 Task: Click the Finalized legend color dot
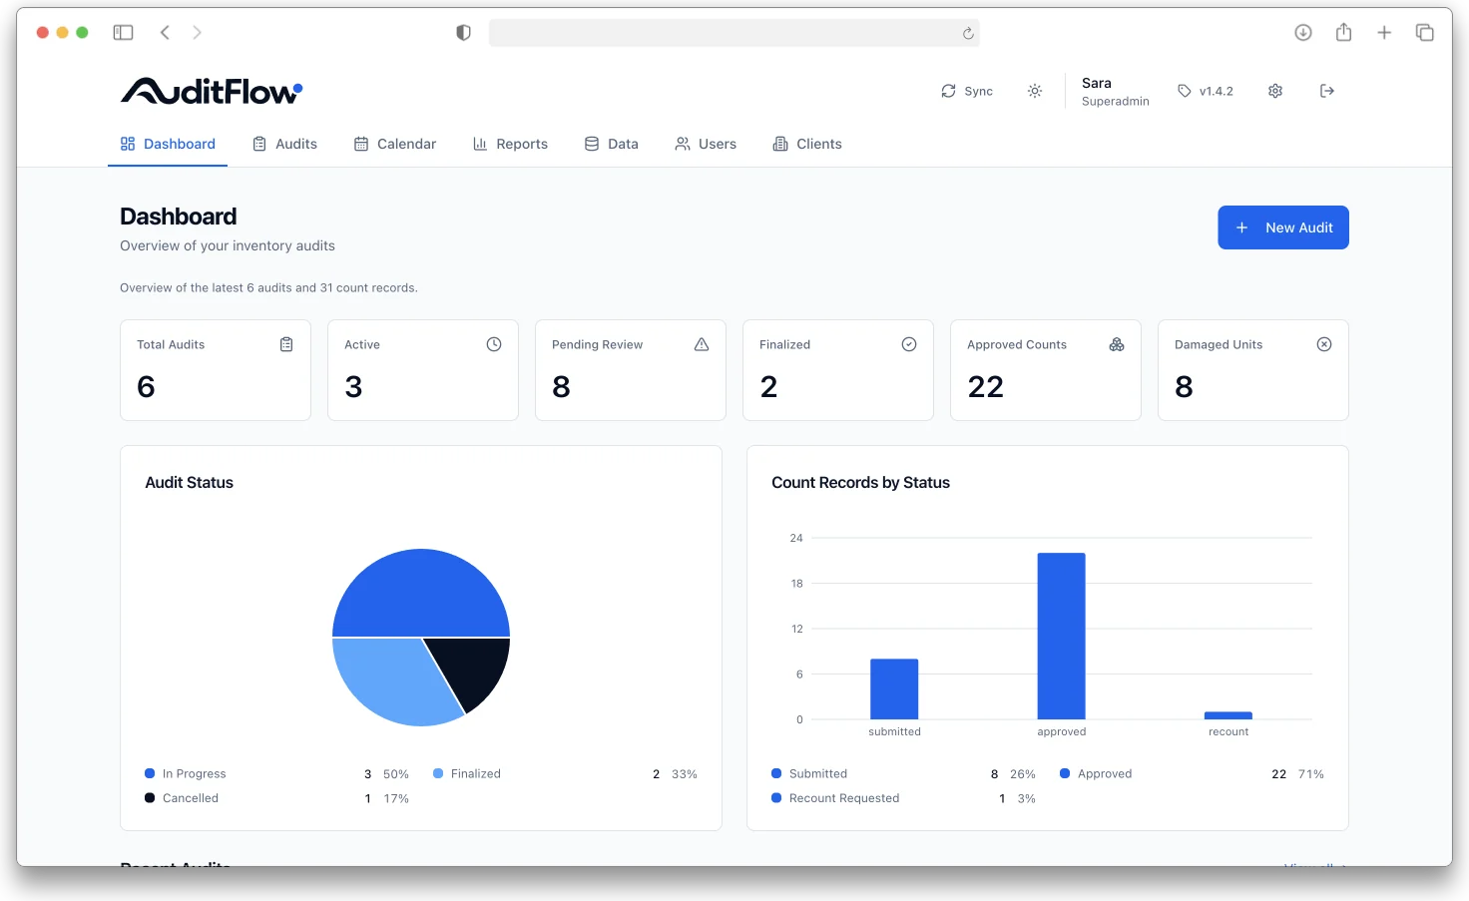click(x=438, y=773)
